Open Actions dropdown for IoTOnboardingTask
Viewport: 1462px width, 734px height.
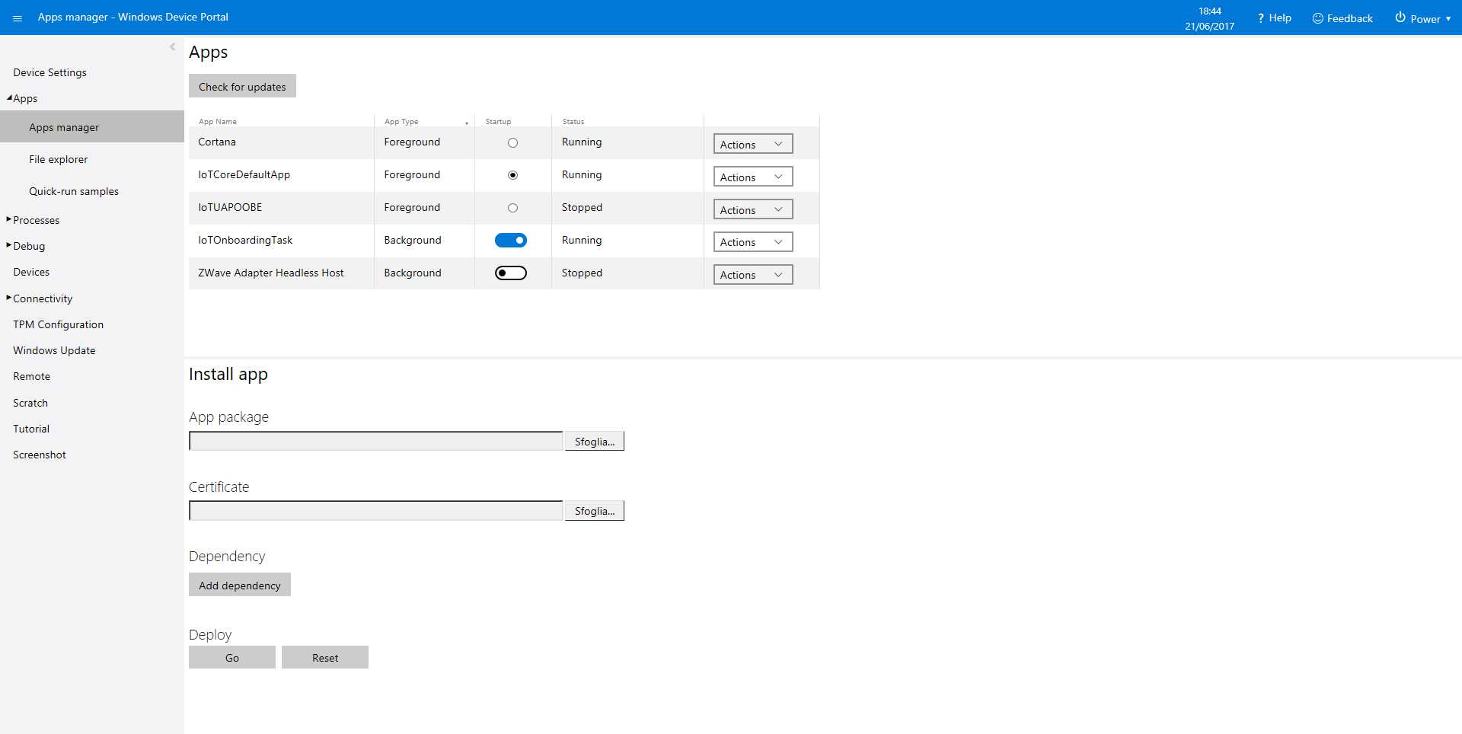tap(753, 242)
